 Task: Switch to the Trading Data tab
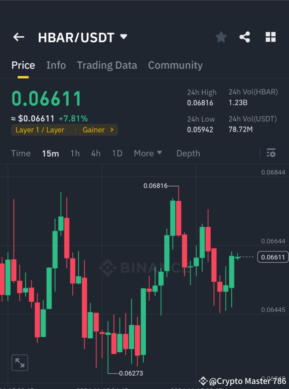(x=107, y=65)
